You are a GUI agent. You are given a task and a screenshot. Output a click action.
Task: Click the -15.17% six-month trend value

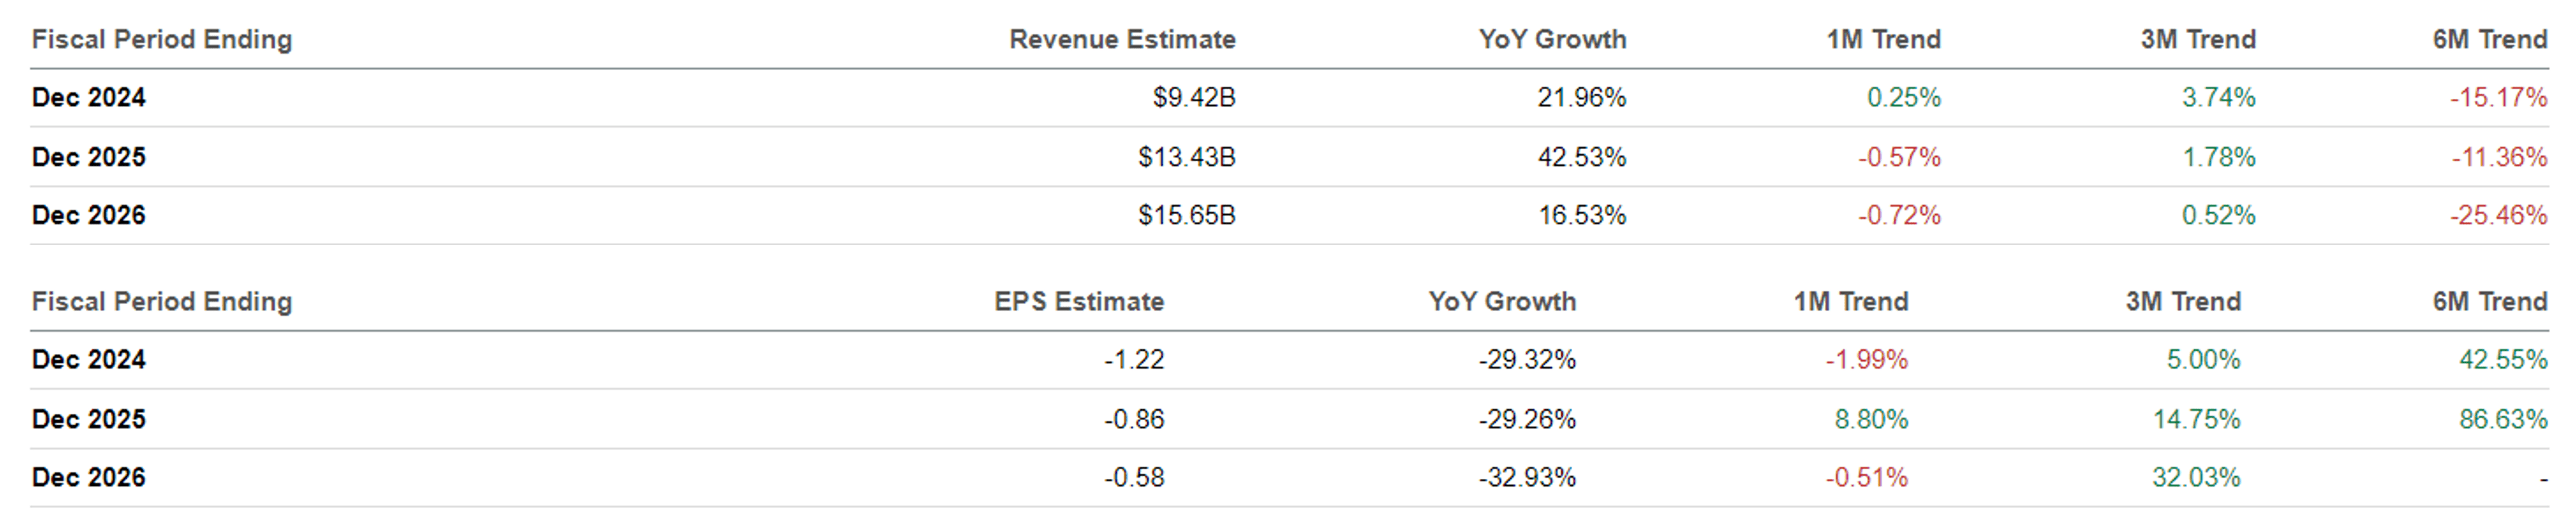pos(2497,97)
